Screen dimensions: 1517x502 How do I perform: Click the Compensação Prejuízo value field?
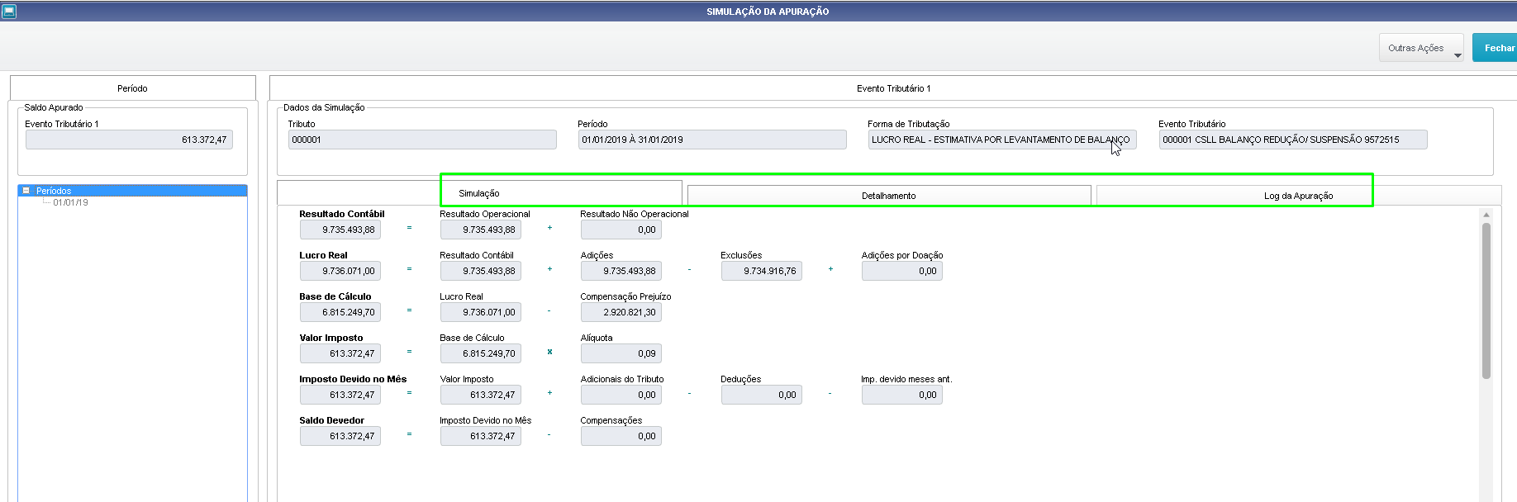pyautogui.click(x=621, y=312)
